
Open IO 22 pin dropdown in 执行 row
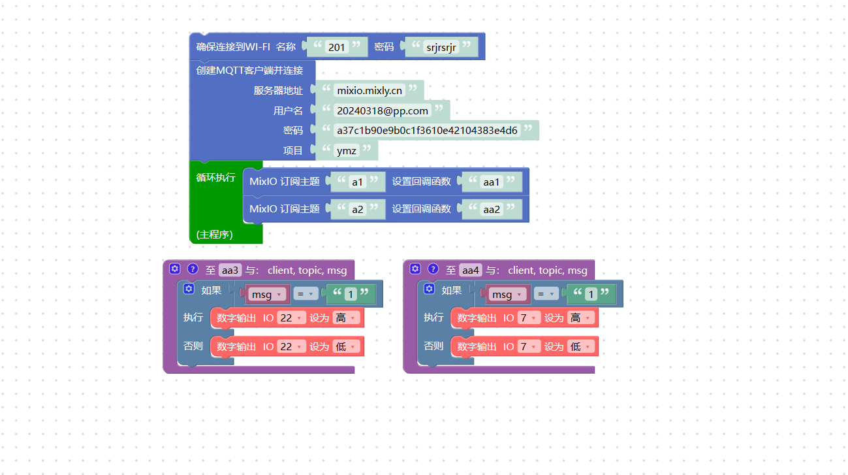tap(291, 318)
